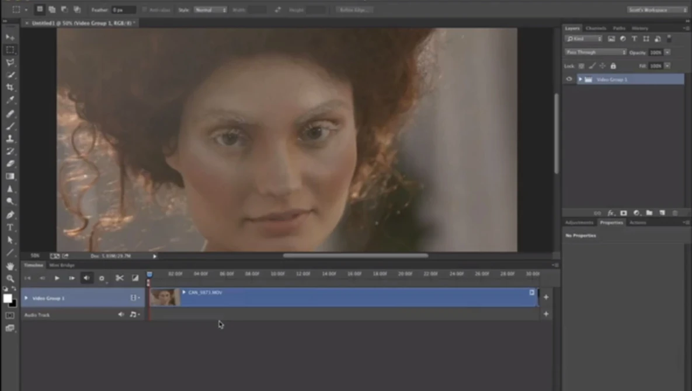The width and height of the screenshot is (692, 391).
Task: Open the Audio Track music note menu
Action: [x=135, y=315]
